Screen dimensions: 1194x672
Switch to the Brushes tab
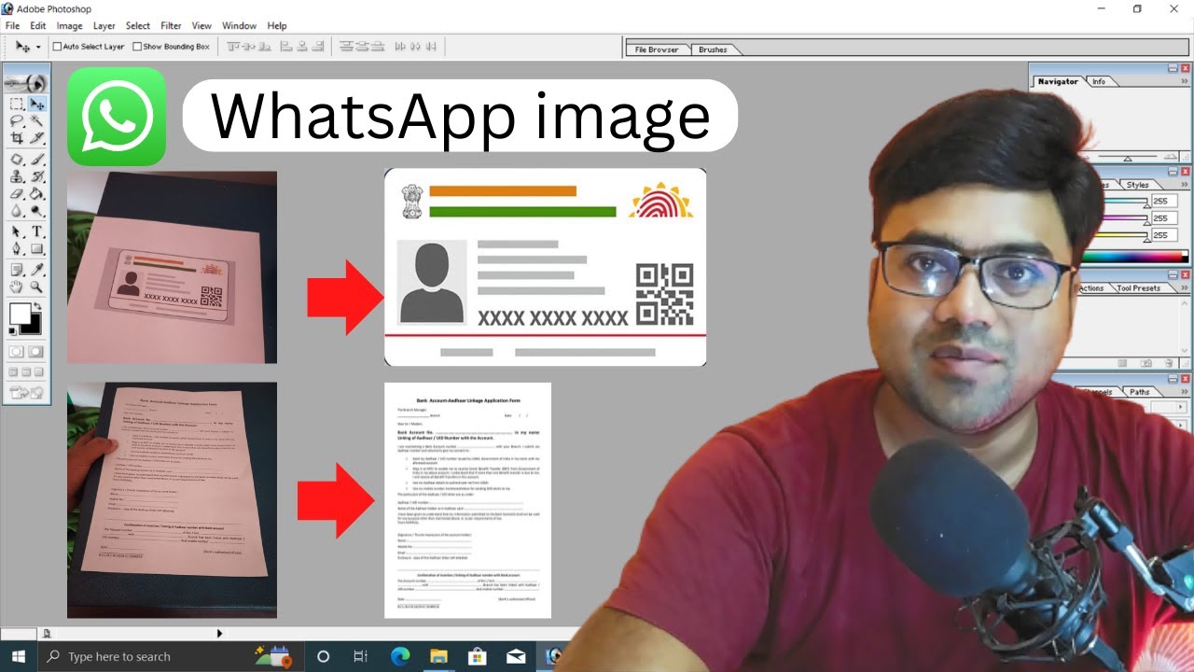(x=713, y=49)
